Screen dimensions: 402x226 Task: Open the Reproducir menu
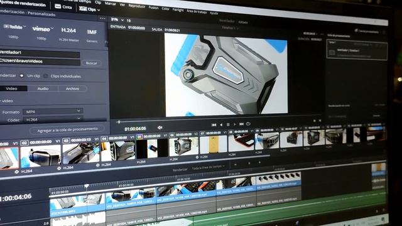[137, 6]
